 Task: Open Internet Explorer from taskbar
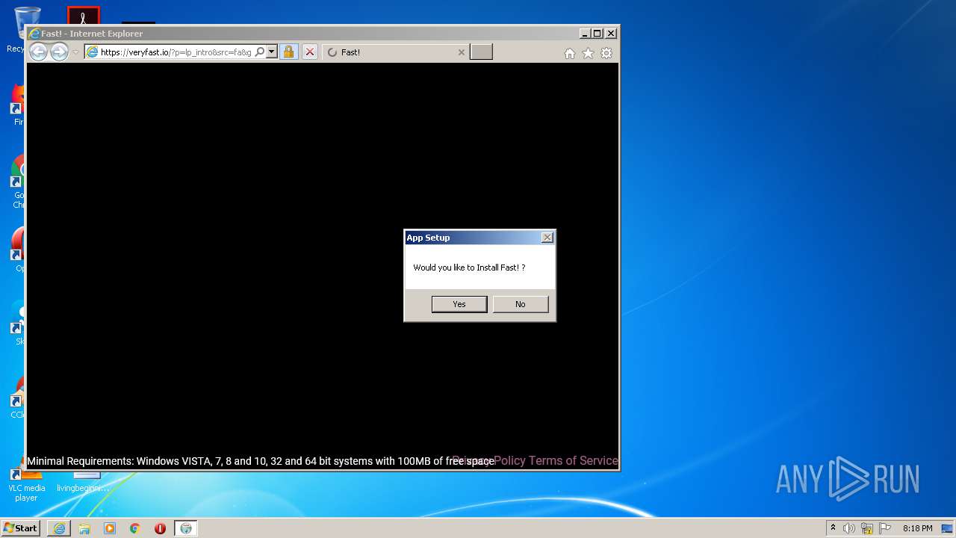click(59, 528)
